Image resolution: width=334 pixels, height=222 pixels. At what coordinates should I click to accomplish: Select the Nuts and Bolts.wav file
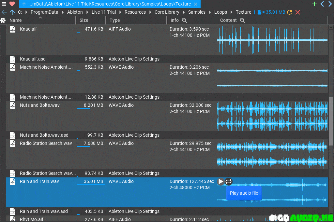[x=40, y=105]
